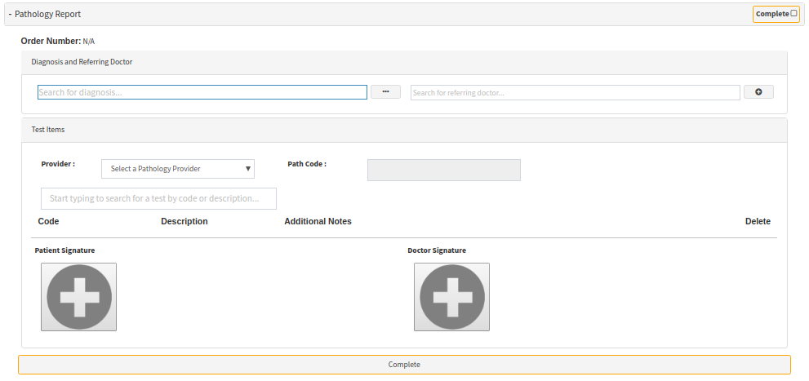The width and height of the screenshot is (809, 381).
Task: Add a doctor signature with the plus icon
Action: pyautogui.click(x=451, y=297)
